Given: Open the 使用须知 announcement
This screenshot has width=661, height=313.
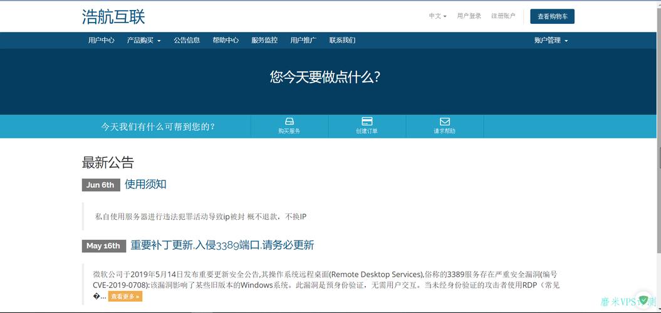Looking at the screenshot, I should pos(145,184).
